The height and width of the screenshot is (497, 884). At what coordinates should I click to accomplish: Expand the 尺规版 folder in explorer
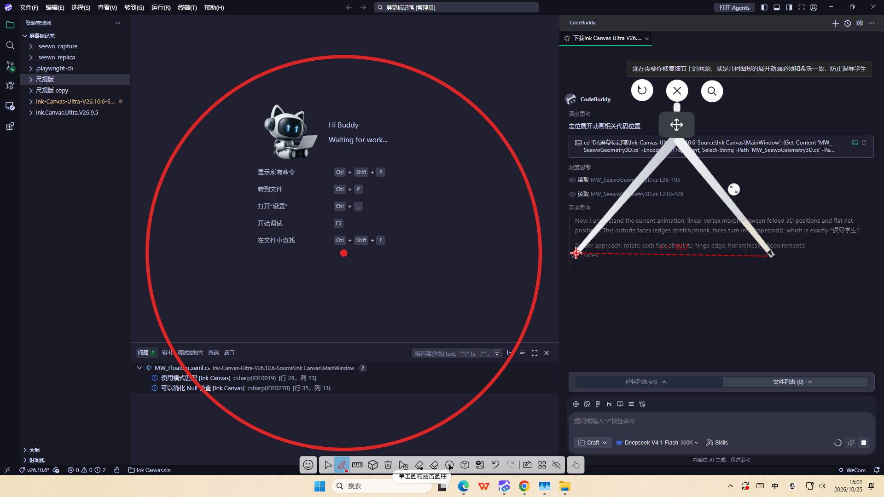coord(75,79)
